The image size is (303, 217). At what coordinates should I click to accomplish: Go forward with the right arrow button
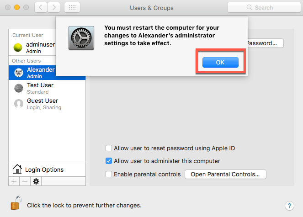click(x=54, y=7)
